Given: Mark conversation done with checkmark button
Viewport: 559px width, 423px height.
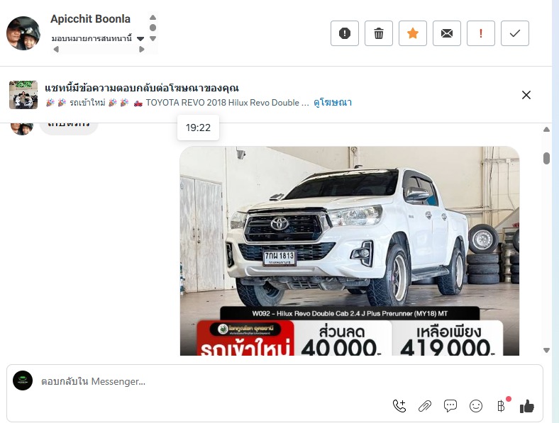Looking at the screenshot, I should pos(515,33).
